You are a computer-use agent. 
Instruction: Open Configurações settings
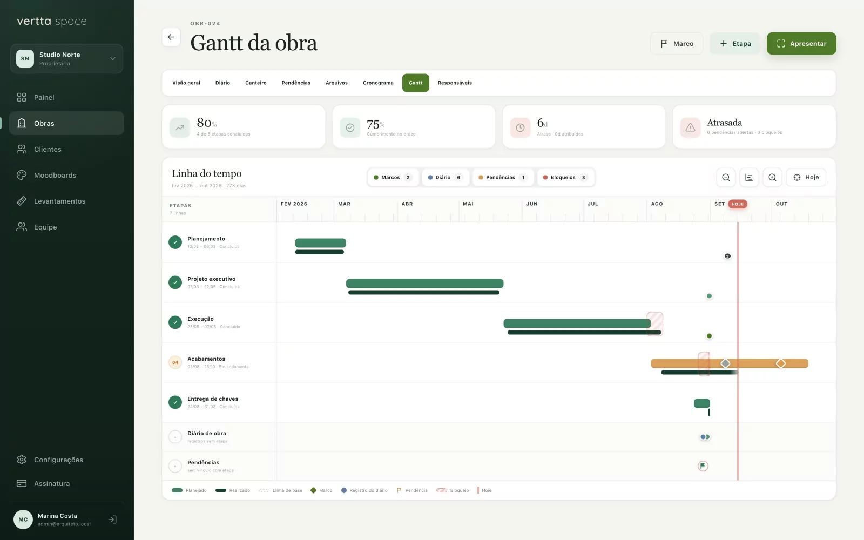(x=67, y=460)
